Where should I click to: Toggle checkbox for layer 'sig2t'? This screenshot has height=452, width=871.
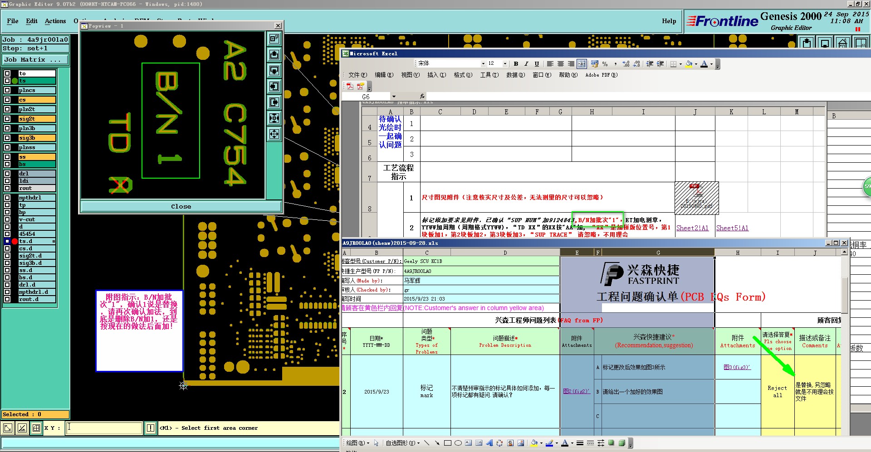(x=7, y=119)
